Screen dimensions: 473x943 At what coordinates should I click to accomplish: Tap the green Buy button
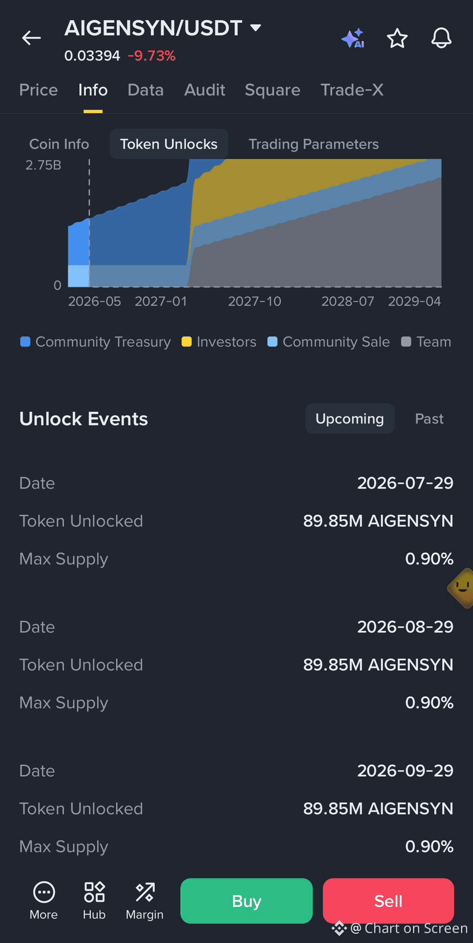(x=246, y=901)
